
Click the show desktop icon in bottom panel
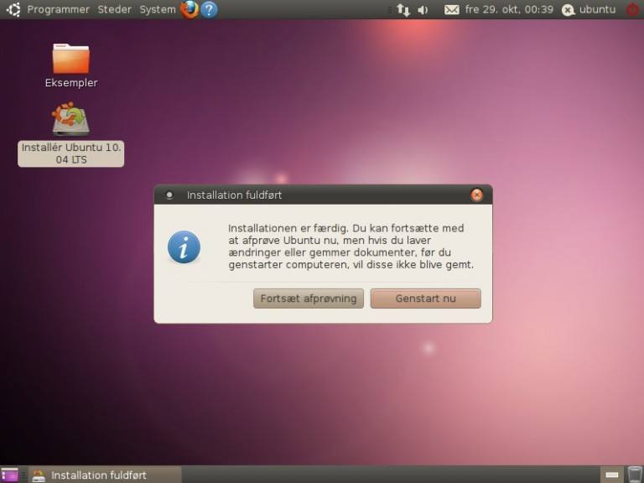coord(10,475)
